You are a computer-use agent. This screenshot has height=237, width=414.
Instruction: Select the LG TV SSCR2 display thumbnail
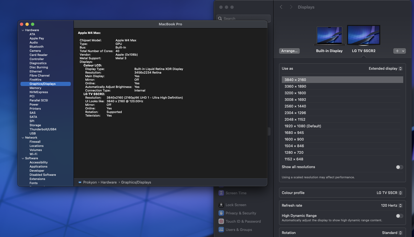point(364,35)
